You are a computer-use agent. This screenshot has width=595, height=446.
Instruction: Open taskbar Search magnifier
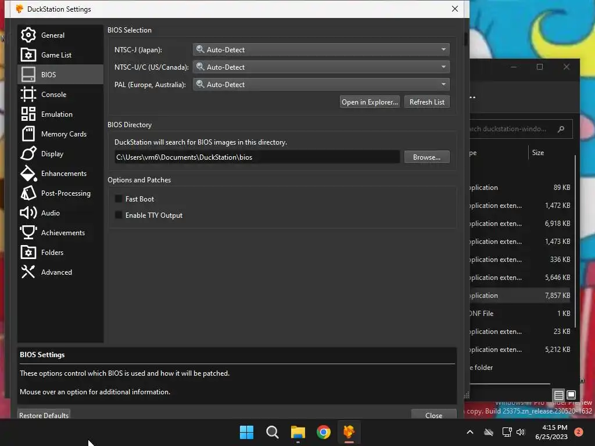tap(272, 432)
